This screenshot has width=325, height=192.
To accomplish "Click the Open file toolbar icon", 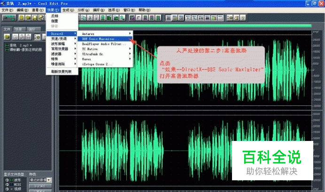I will coord(28,18).
